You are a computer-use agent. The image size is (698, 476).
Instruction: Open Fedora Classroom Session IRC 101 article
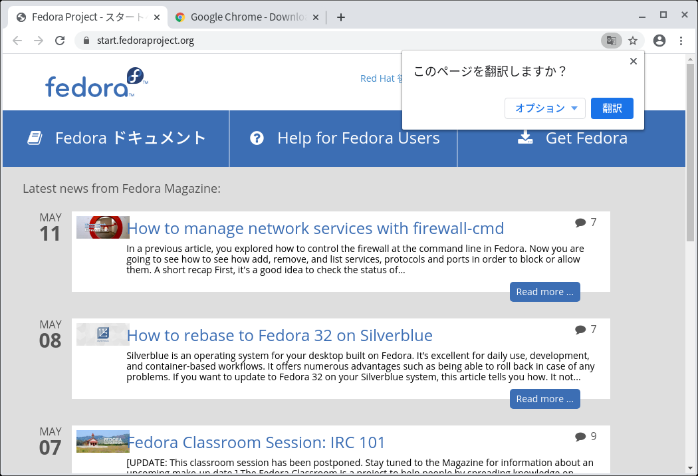click(x=257, y=443)
